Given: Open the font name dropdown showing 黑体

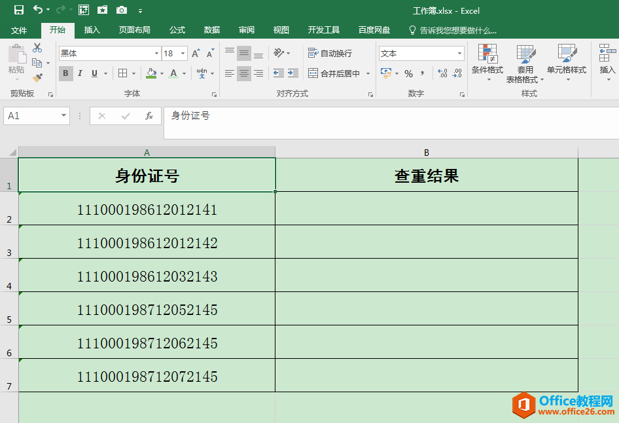Looking at the screenshot, I should click(156, 54).
